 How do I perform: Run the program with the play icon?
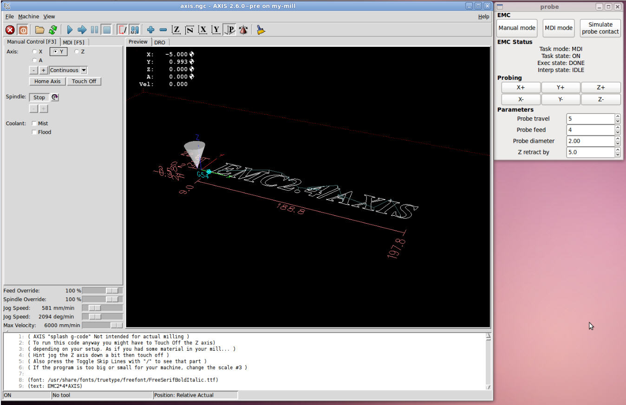tap(70, 30)
